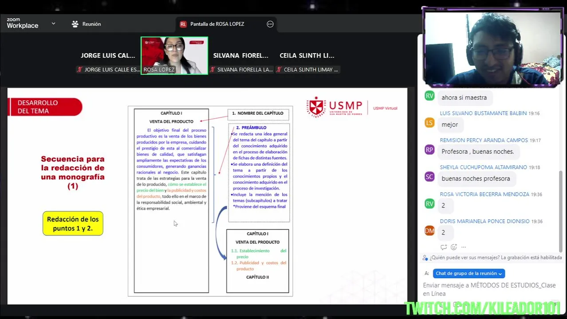The image size is (567, 319).
Task: Click RV avatar of Rosa Victoria Becerra
Action: pos(429,204)
